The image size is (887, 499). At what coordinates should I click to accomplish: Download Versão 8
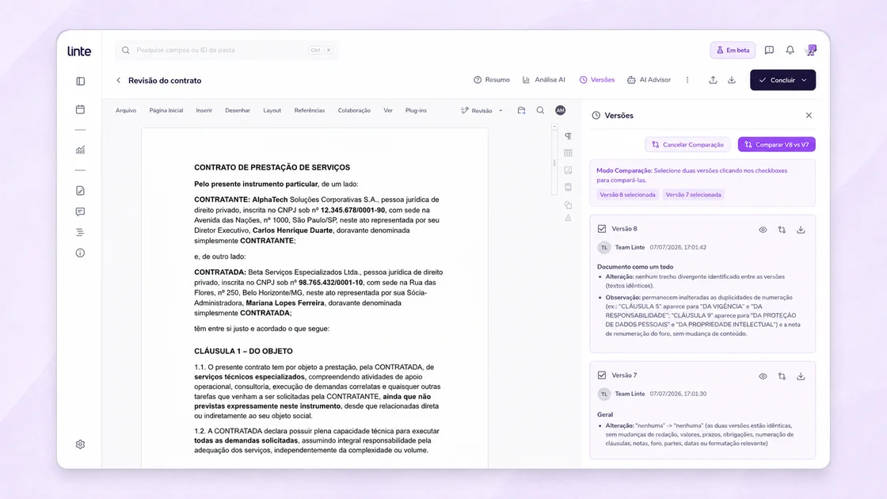[801, 230]
